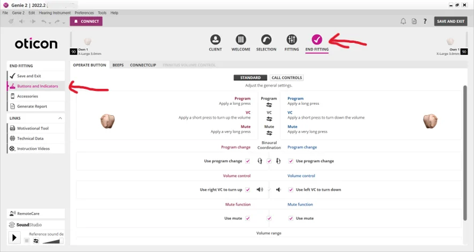Screen dimensions: 474x252
Task: Select the left hearing aid image
Action: (x=431, y=121)
